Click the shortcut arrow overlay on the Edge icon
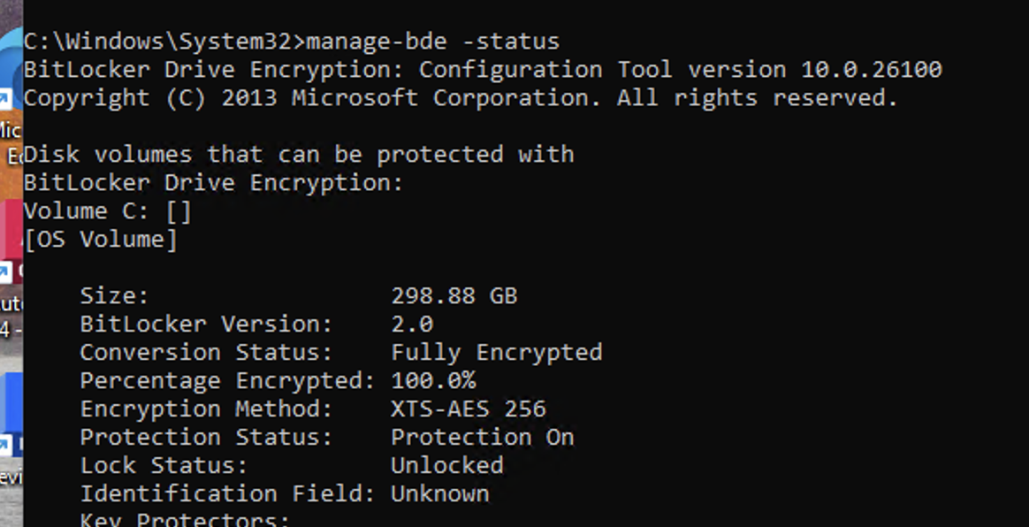Image resolution: width=1029 pixels, height=527 pixels. coord(5,99)
